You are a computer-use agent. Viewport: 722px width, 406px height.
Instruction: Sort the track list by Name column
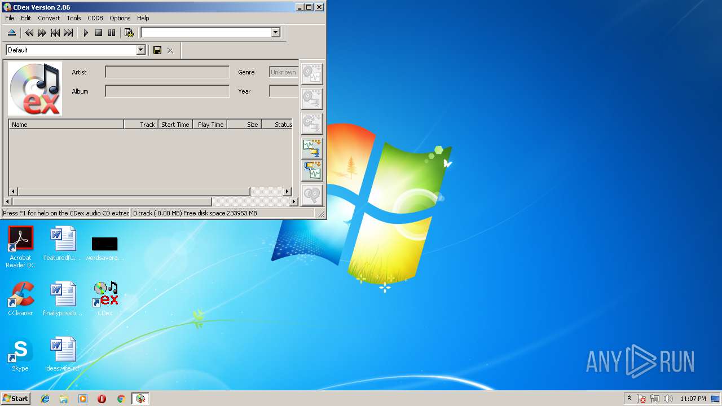click(66, 125)
